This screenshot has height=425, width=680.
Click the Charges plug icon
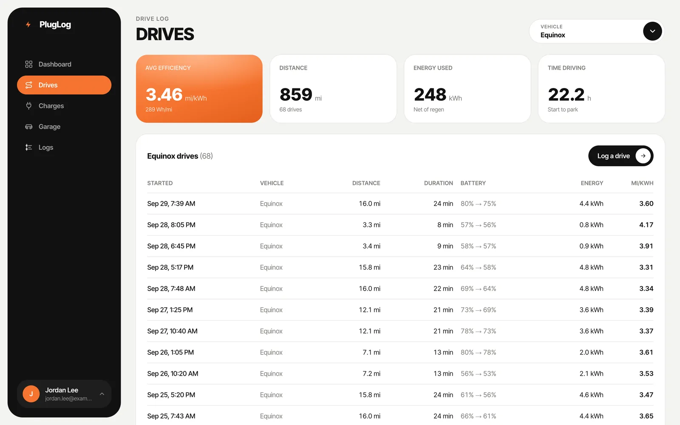click(29, 106)
